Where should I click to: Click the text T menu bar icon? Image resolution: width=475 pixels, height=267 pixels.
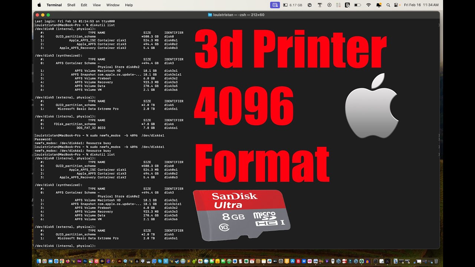click(320, 5)
